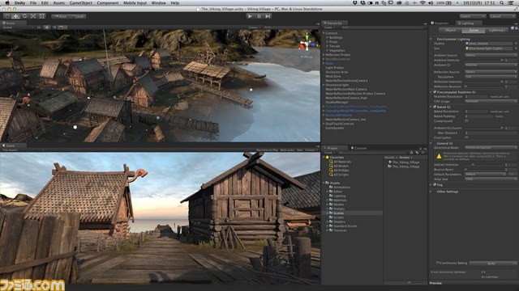Open the GameObject menu
This screenshot has height=291, width=519.
pyautogui.click(x=81, y=3)
